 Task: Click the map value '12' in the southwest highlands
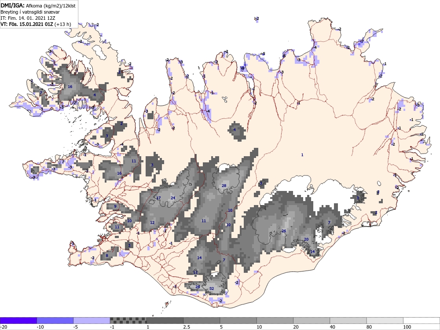pos(152,223)
